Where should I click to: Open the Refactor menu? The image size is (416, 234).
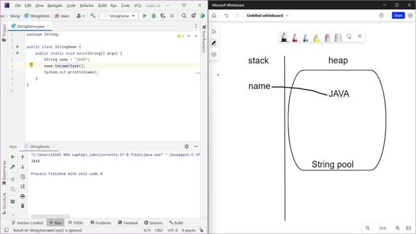pyautogui.click(x=86, y=5)
